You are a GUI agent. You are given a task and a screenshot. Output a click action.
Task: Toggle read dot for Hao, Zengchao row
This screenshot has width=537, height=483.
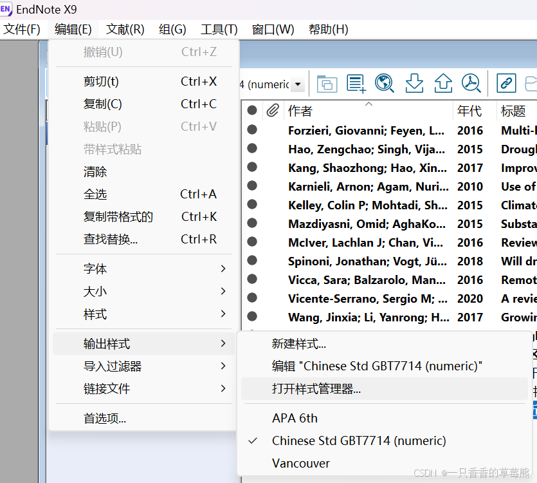pos(252,148)
